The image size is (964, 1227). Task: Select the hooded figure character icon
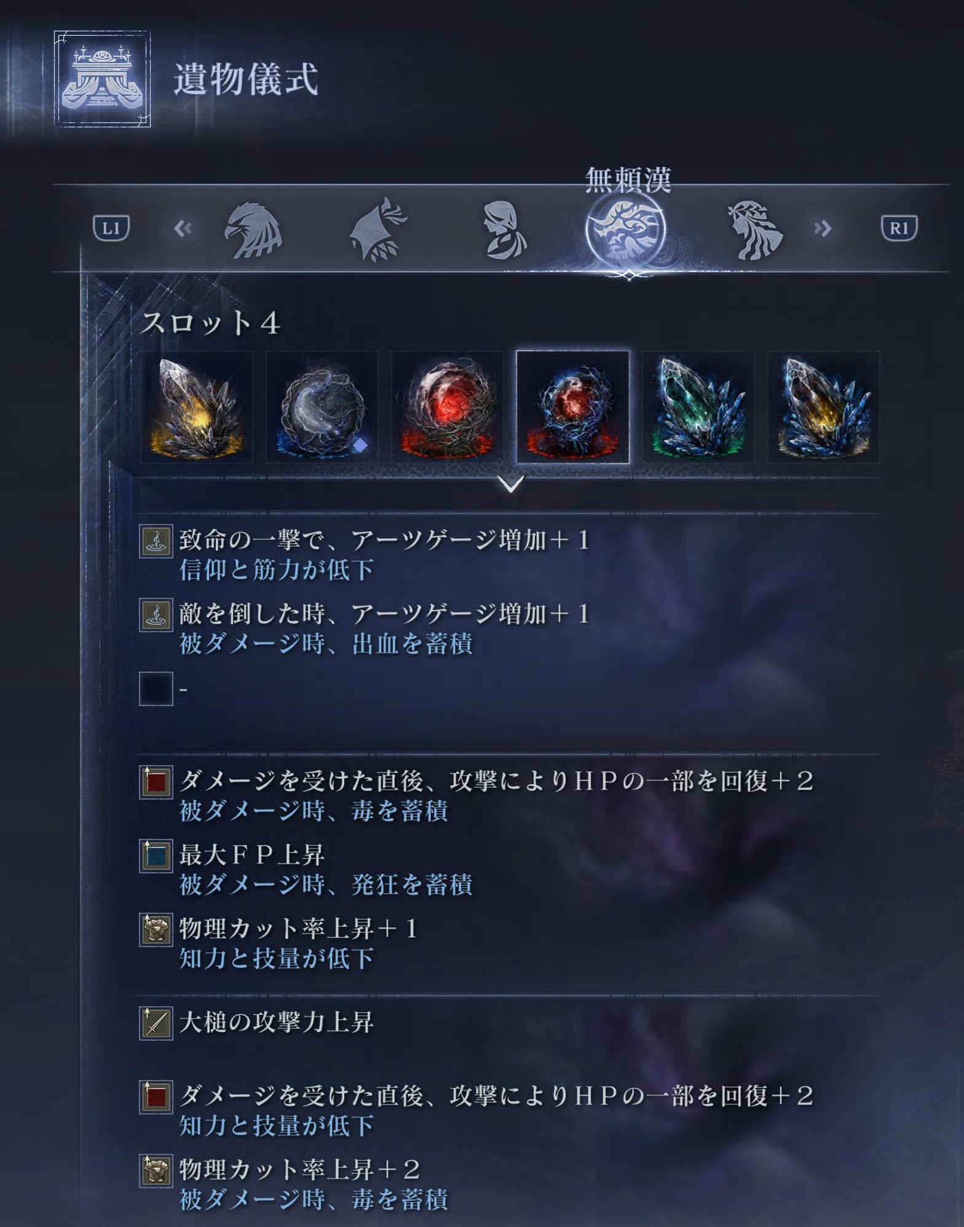tap(504, 229)
